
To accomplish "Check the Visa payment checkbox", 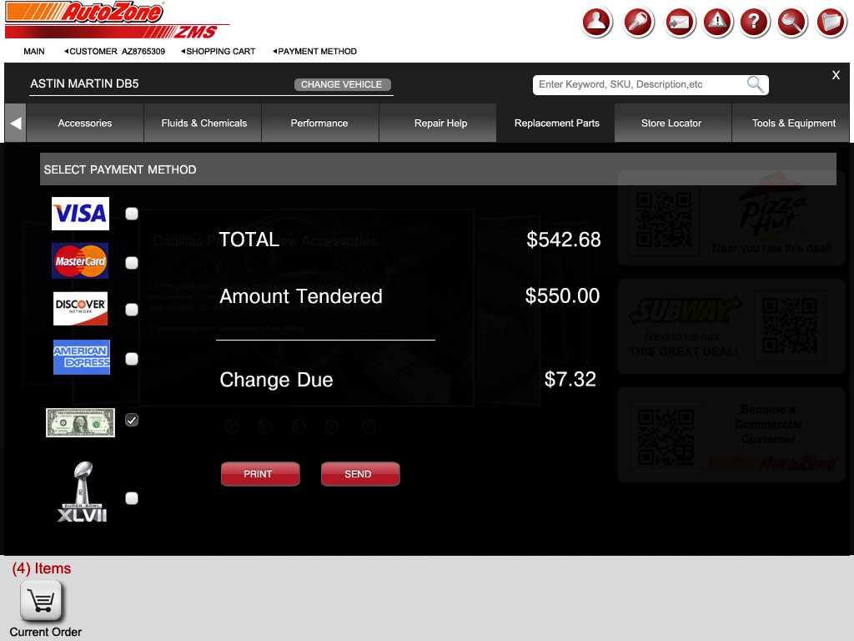I will coord(132,214).
